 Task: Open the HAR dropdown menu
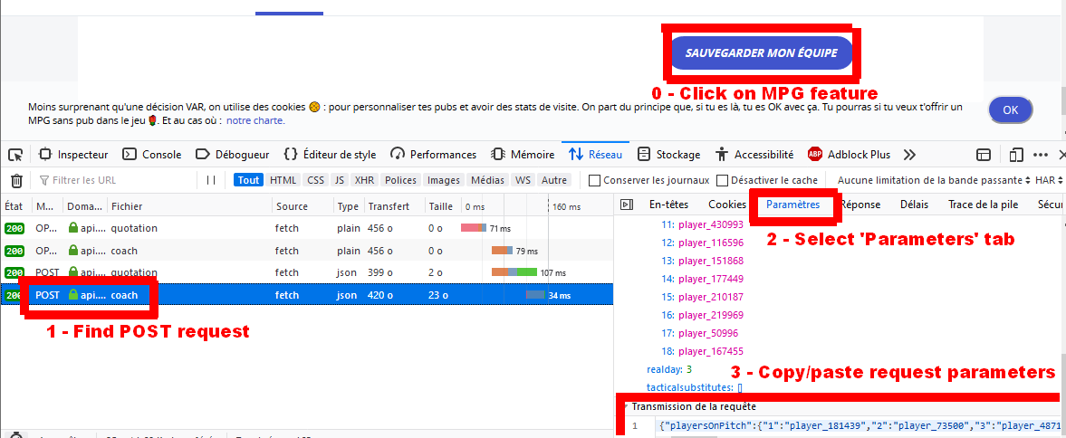click(1049, 181)
